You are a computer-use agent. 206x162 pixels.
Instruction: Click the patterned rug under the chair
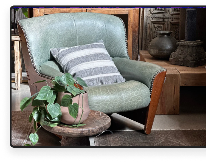154,138
